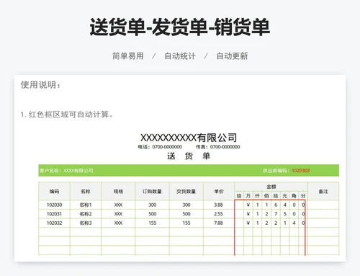This screenshot has width=360, height=276.
Task: Click the ¥ symbol in row 102032
Action: [248, 223]
